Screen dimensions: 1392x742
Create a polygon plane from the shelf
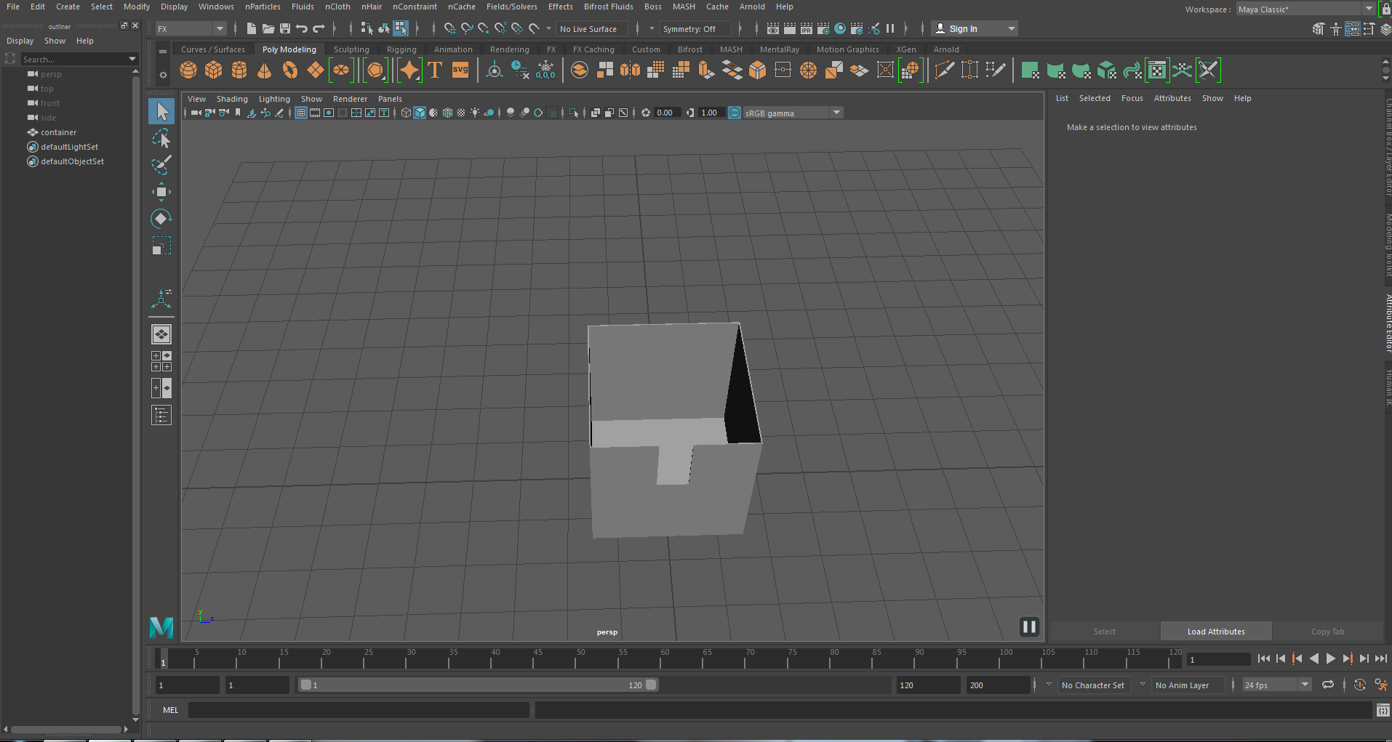pyautogui.click(x=316, y=70)
